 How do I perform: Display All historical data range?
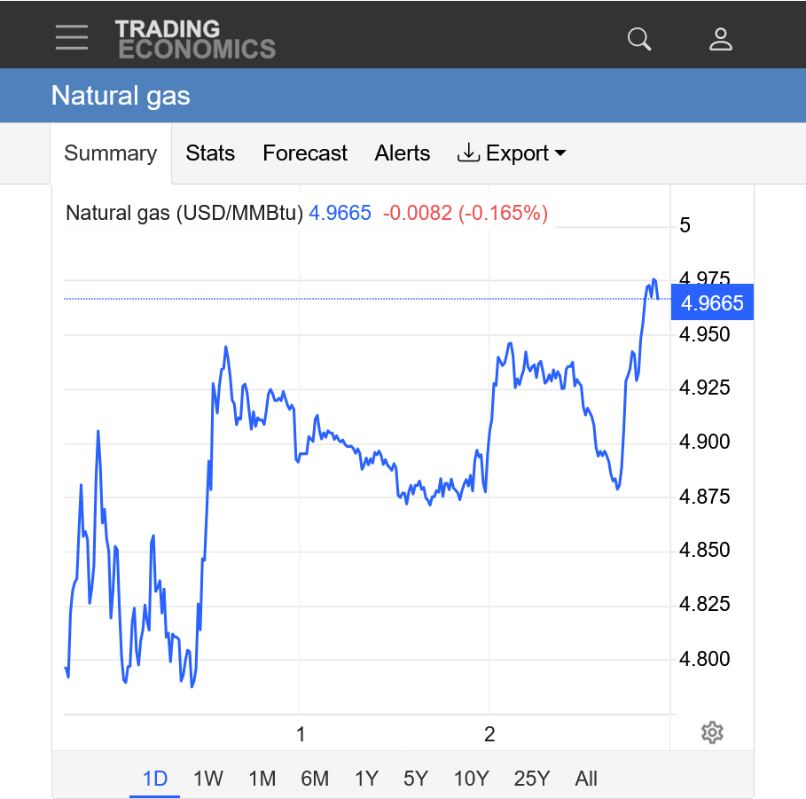point(586,779)
